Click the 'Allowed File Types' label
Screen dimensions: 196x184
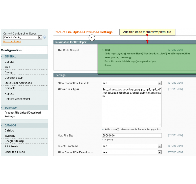click(x=68, y=89)
